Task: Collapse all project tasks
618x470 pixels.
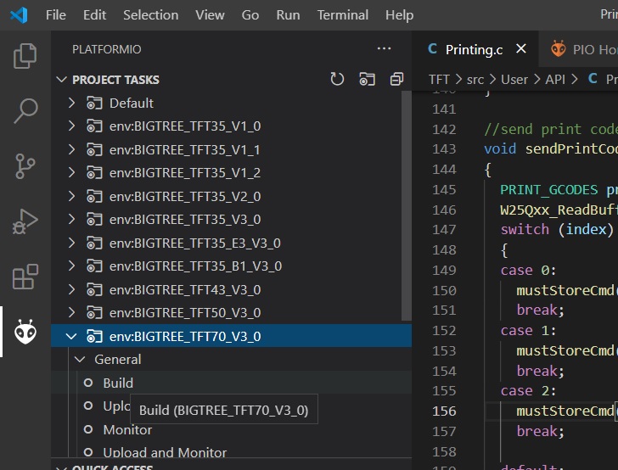Action: [x=396, y=79]
